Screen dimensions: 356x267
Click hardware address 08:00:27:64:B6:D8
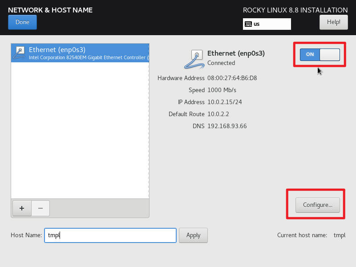(x=232, y=78)
